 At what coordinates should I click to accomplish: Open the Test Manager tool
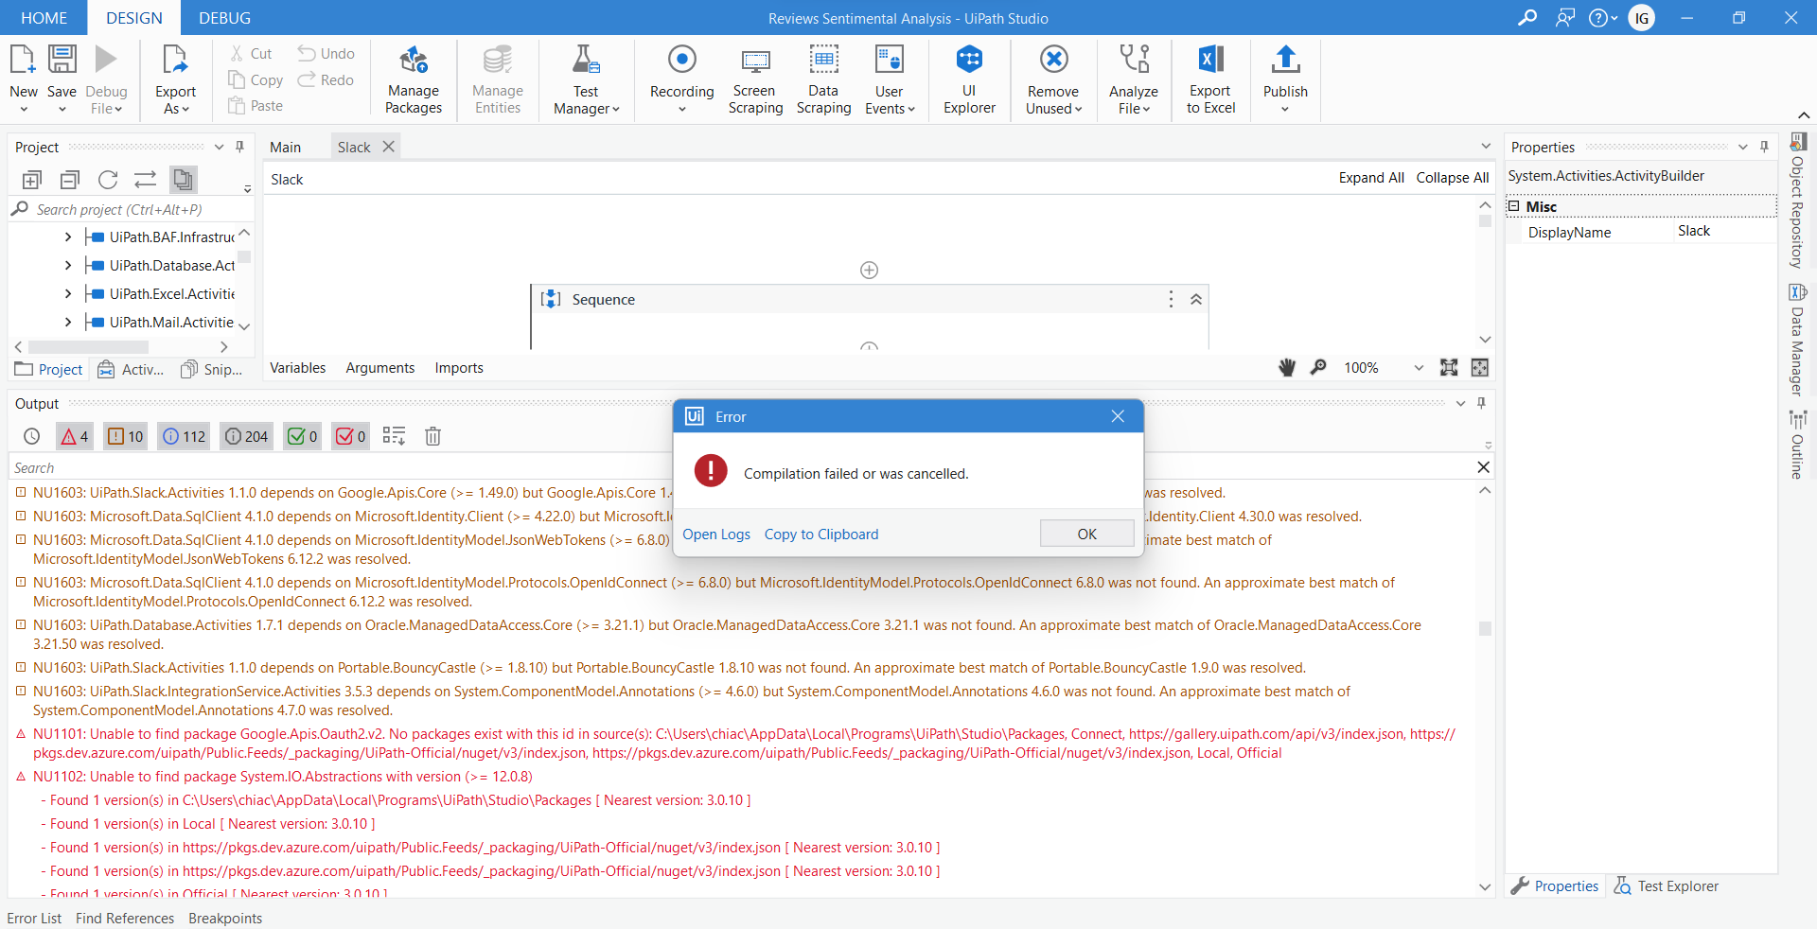(x=586, y=80)
